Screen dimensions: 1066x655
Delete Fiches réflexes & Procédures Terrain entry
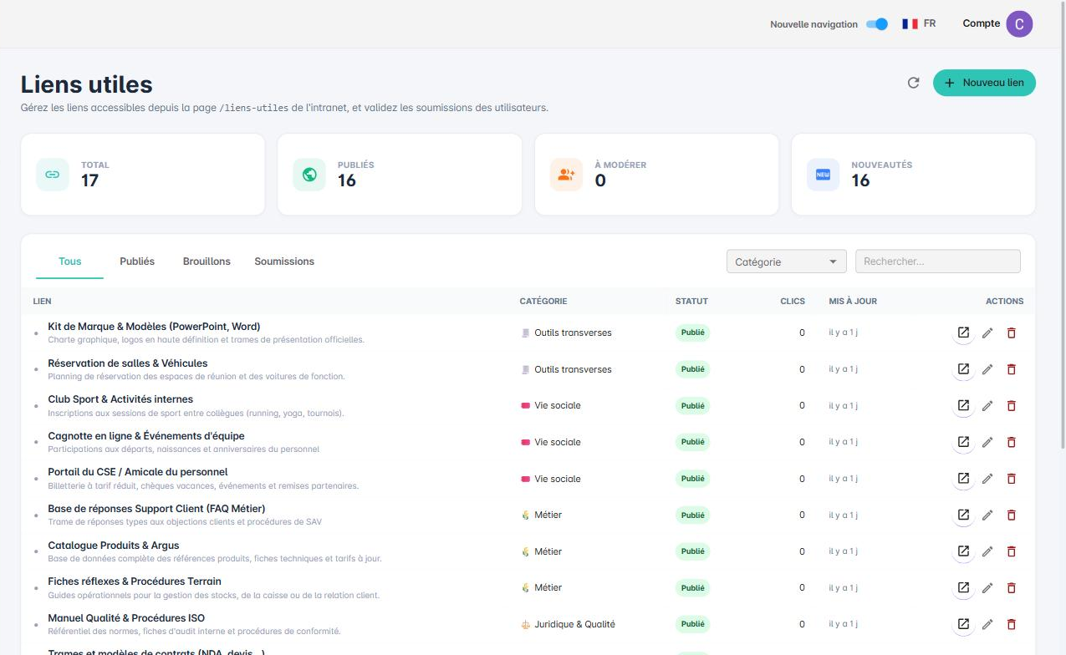pyautogui.click(x=1011, y=587)
